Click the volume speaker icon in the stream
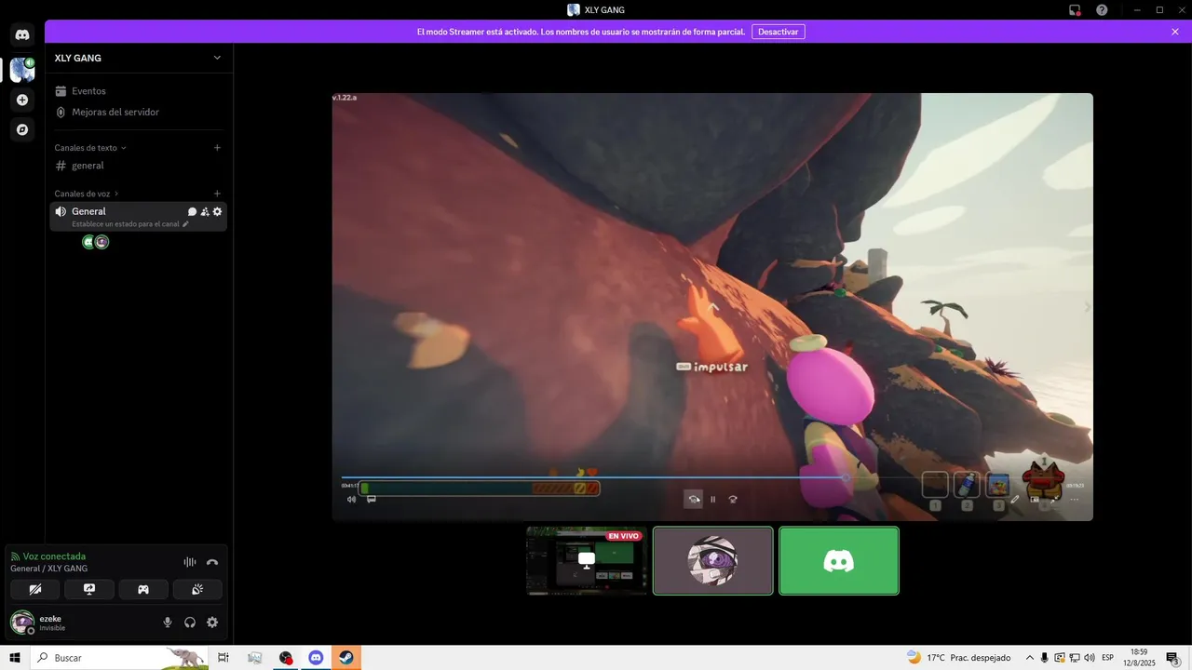 (x=351, y=500)
